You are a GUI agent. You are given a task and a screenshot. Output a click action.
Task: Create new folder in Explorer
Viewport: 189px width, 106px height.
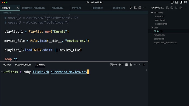coord(172,8)
